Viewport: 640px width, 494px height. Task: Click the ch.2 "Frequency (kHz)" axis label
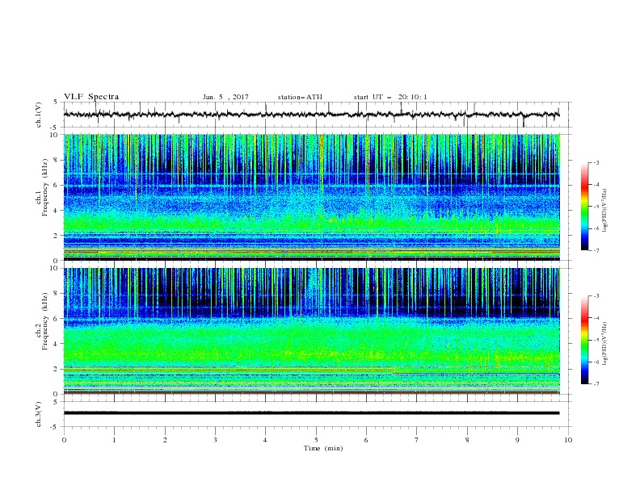[x=45, y=320]
